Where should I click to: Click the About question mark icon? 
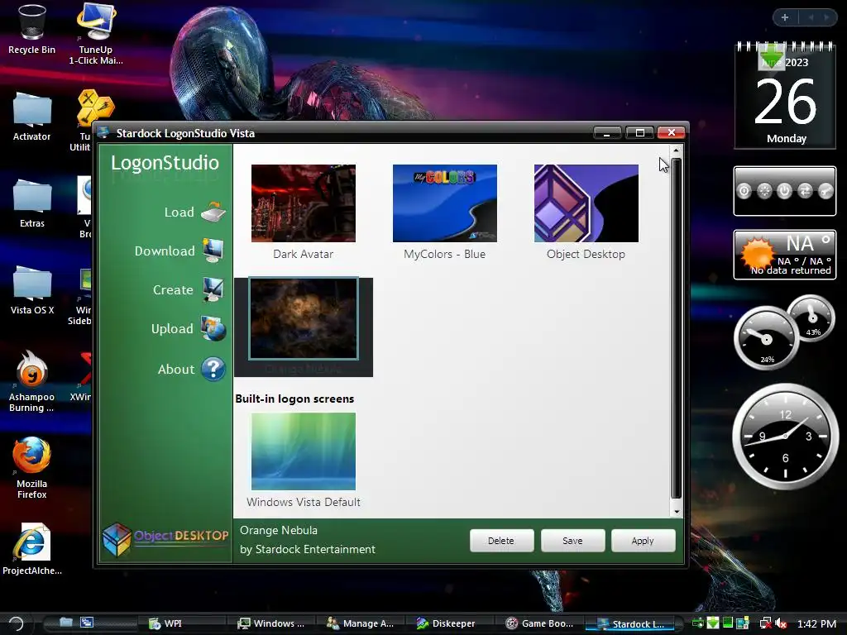tap(213, 370)
